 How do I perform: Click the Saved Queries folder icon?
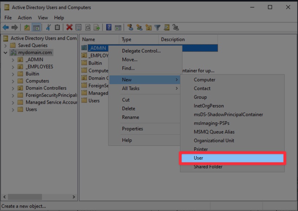(13, 45)
